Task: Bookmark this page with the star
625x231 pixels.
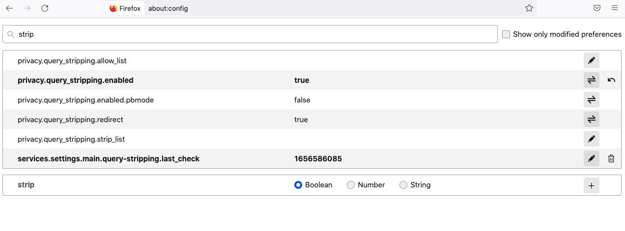Action: click(529, 8)
